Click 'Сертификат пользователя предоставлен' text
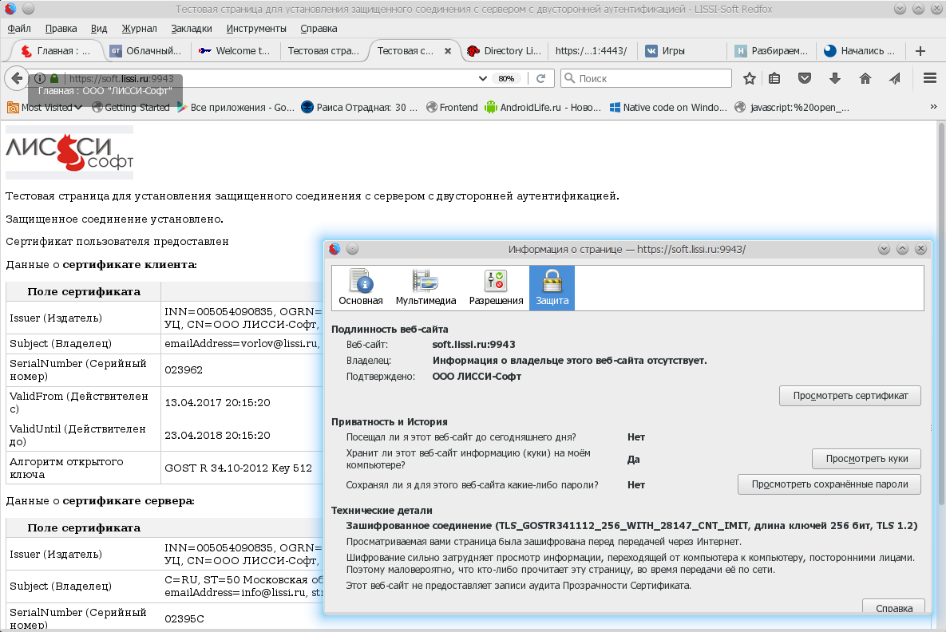Screen dimensions: 946x632 tap(117, 242)
